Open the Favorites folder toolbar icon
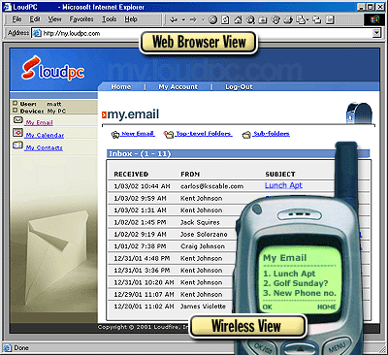 pyautogui.click(x=263, y=20)
